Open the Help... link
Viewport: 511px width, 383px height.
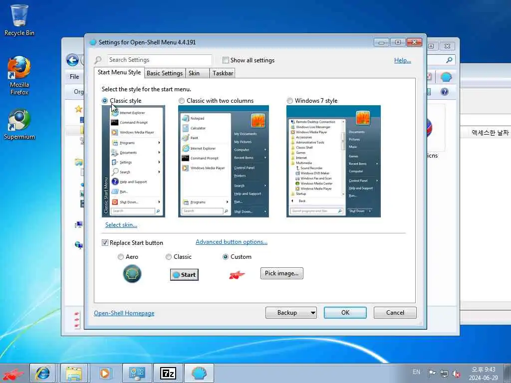click(x=403, y=60)
